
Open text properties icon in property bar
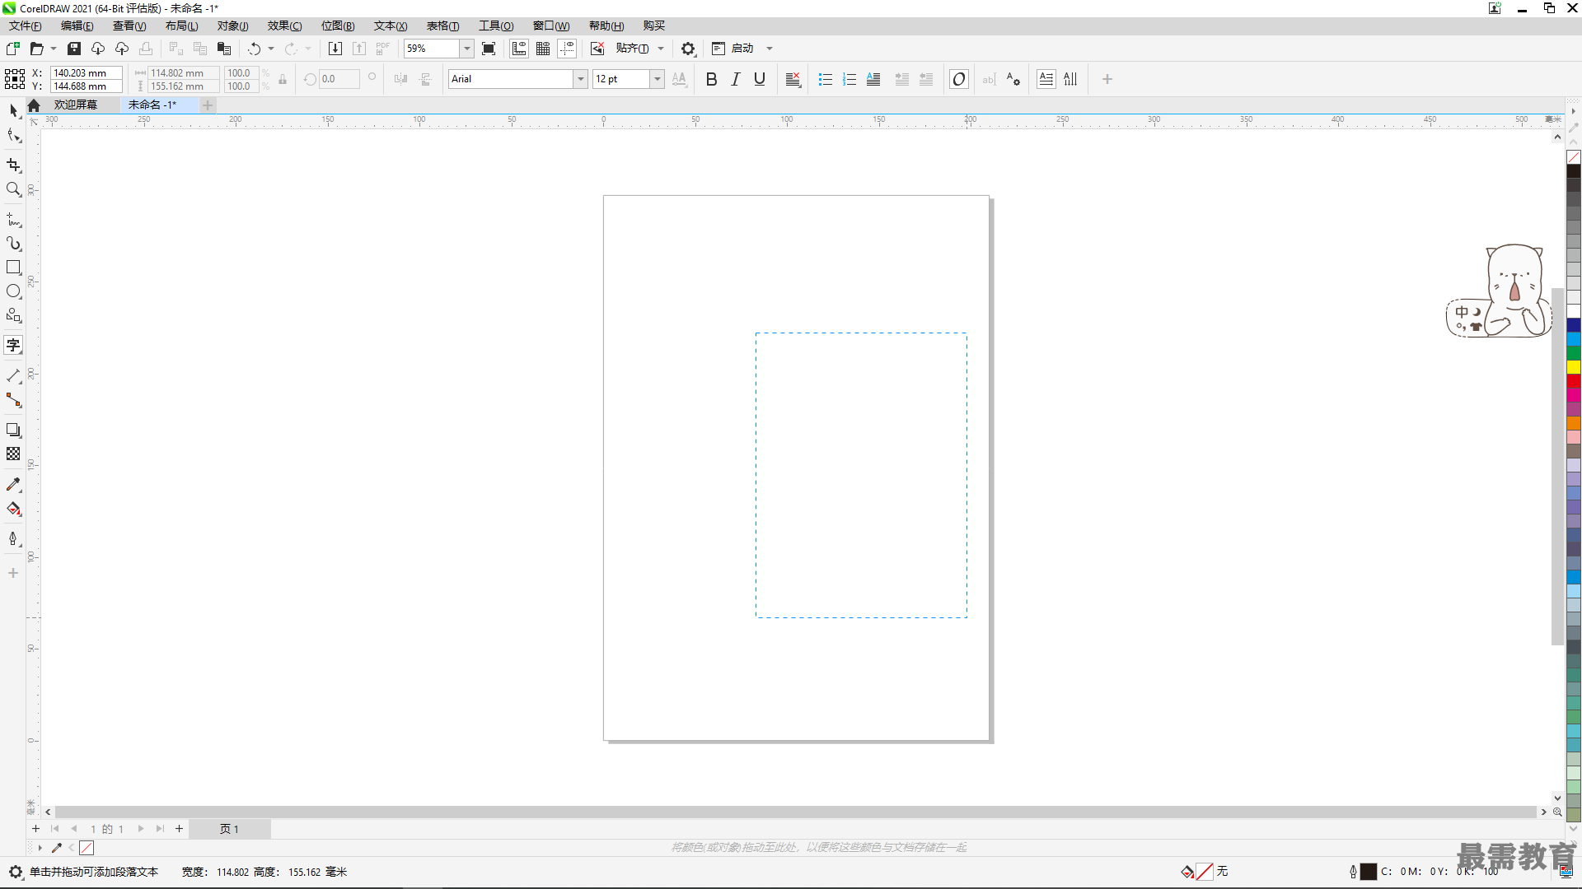(x=1013, y=79)
